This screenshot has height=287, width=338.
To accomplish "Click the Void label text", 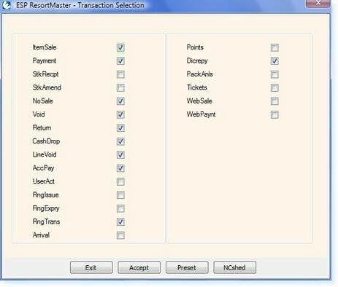I will pos(39,114).
